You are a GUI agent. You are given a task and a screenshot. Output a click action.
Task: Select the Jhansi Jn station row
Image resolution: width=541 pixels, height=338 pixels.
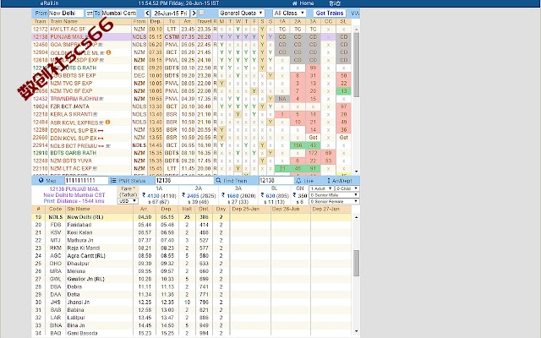192,303
